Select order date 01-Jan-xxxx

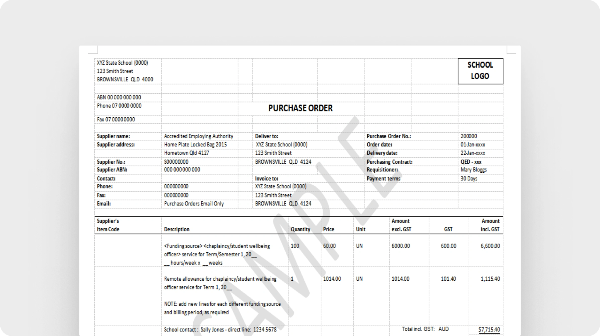tap(473, 145)
